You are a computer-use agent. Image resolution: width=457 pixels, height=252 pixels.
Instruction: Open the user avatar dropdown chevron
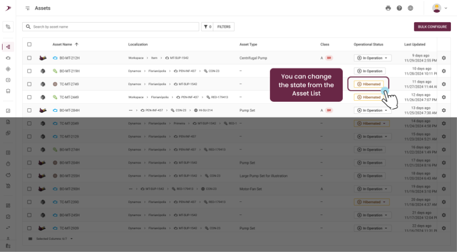[x=446, y=8]
